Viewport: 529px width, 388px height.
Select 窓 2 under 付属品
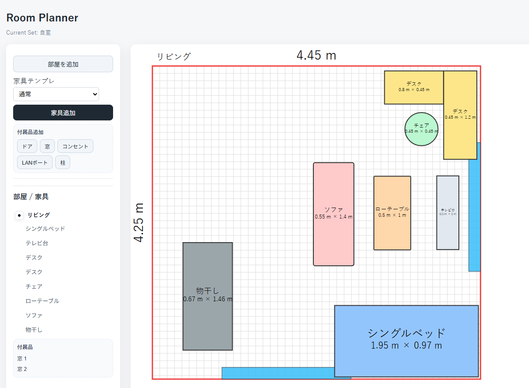[x=22, y=369]
